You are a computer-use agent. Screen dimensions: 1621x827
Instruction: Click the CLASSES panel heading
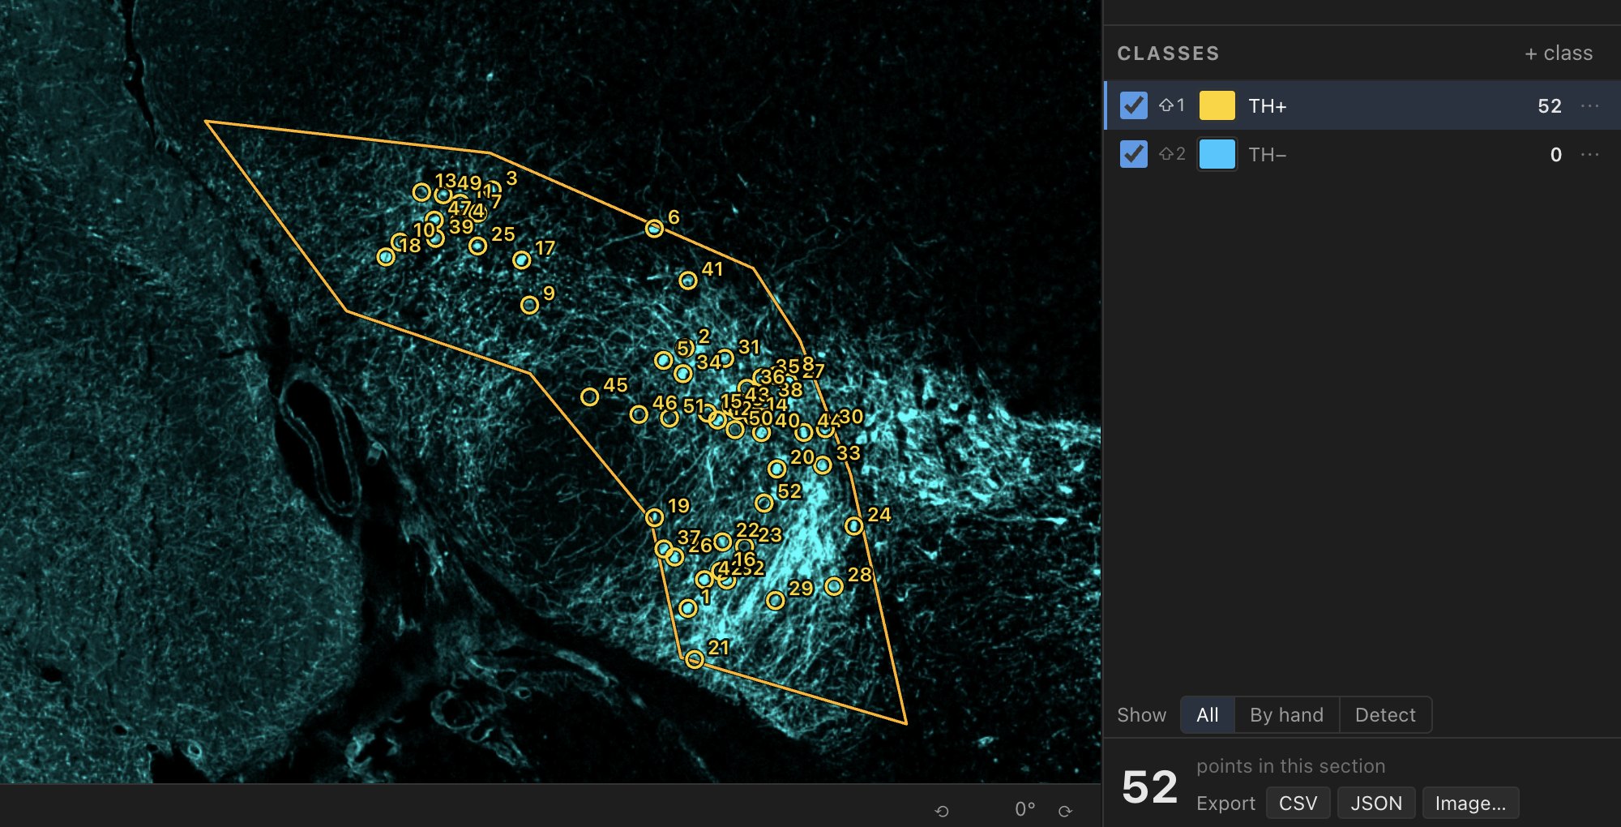(x=1168, y=54)
